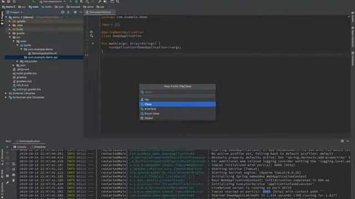Hide the Run panel with minus icon

pos(348,141)
